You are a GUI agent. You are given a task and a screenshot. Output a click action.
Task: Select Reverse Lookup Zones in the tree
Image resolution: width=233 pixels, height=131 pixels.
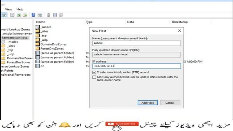pyautogui.click(x=15, y=67)
